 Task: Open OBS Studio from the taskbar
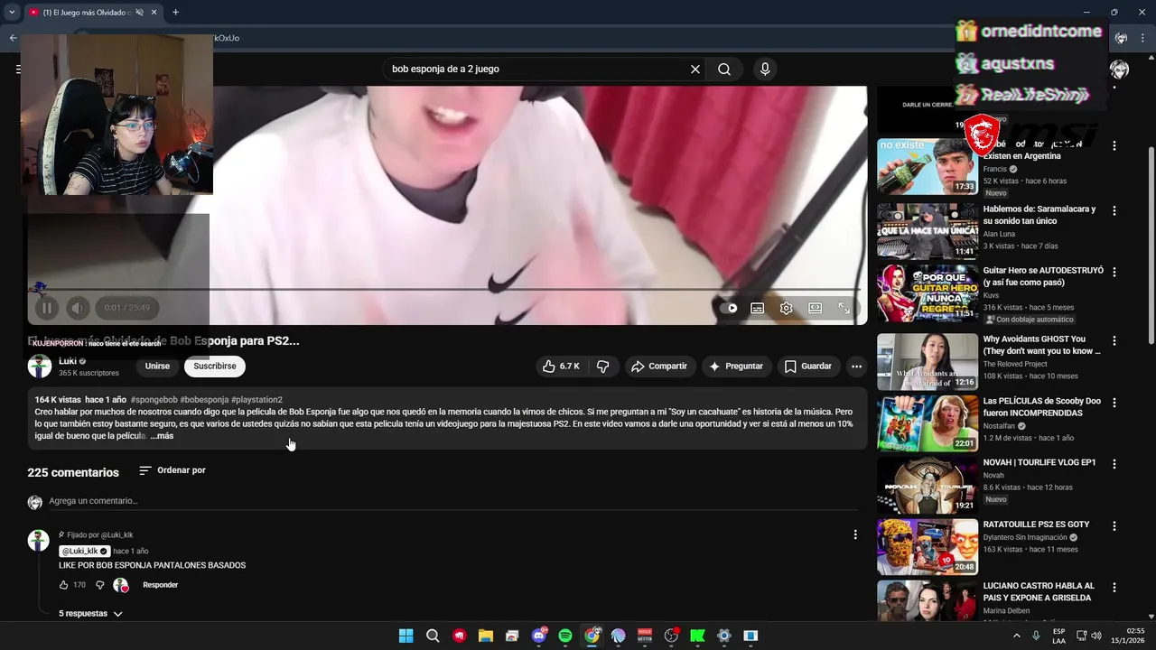pyautogui.click(x=671, y=636)
